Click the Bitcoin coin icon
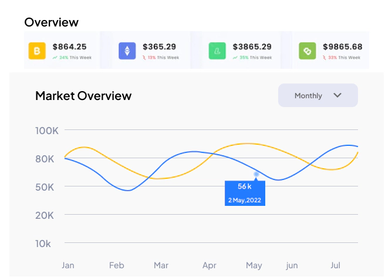The width and height of the screenshot is (385, 280). [x=37, y=51]
